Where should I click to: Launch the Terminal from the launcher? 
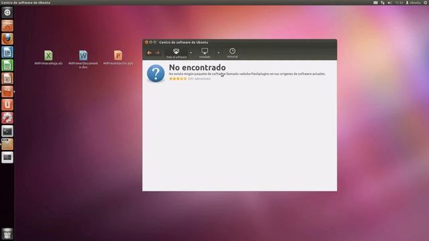pos(7,131)
